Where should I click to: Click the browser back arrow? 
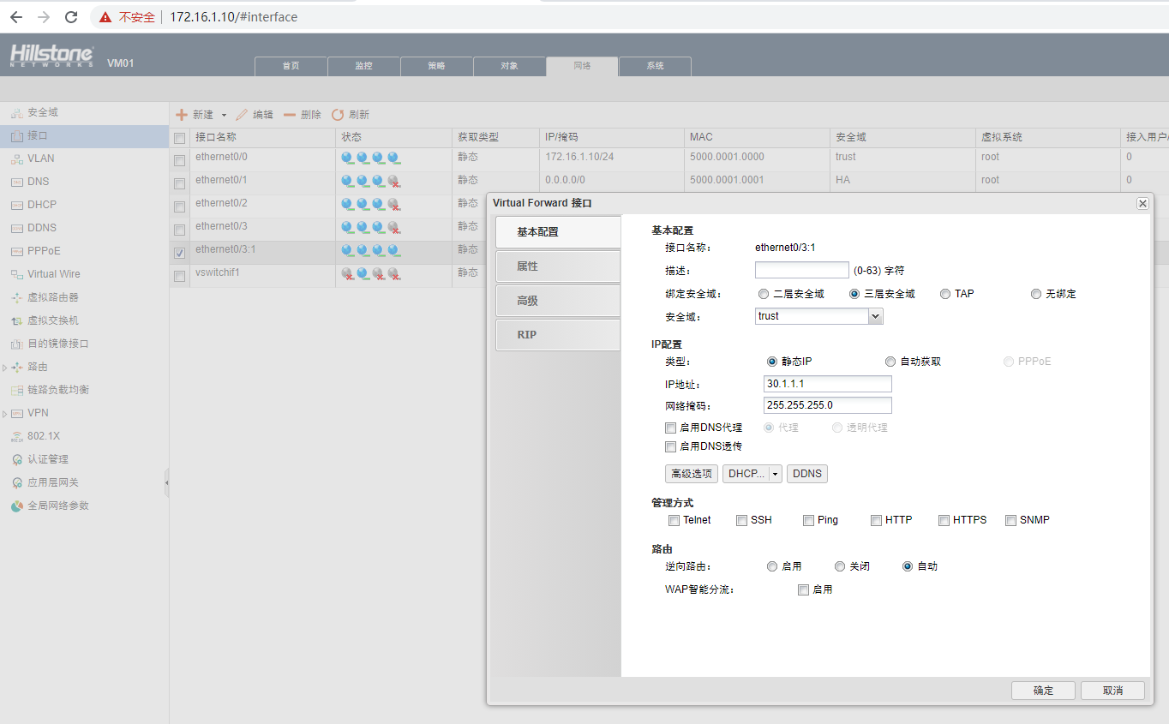tap(16, 17)
